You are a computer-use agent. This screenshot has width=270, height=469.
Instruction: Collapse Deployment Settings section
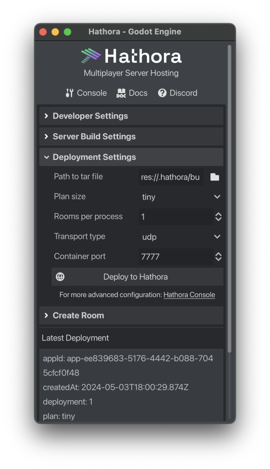click(x=131, y=157)
